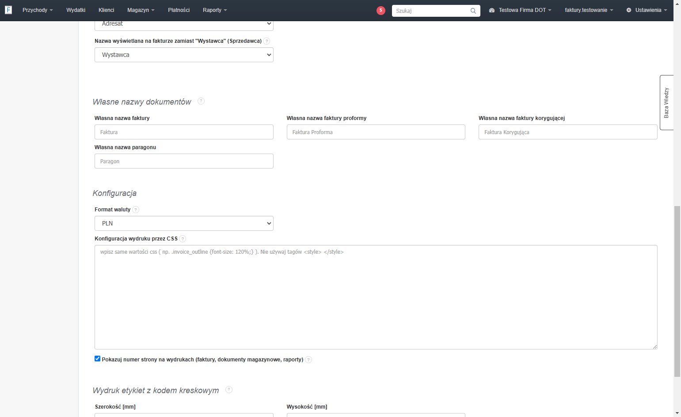Open help icon for page number checkbox
The image size is (681, 417).
click(308, 360)
